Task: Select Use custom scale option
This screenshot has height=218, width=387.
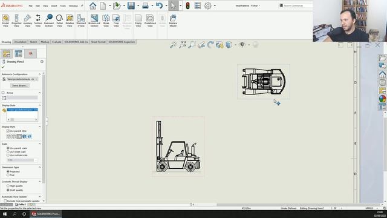Action: [8, 155]
